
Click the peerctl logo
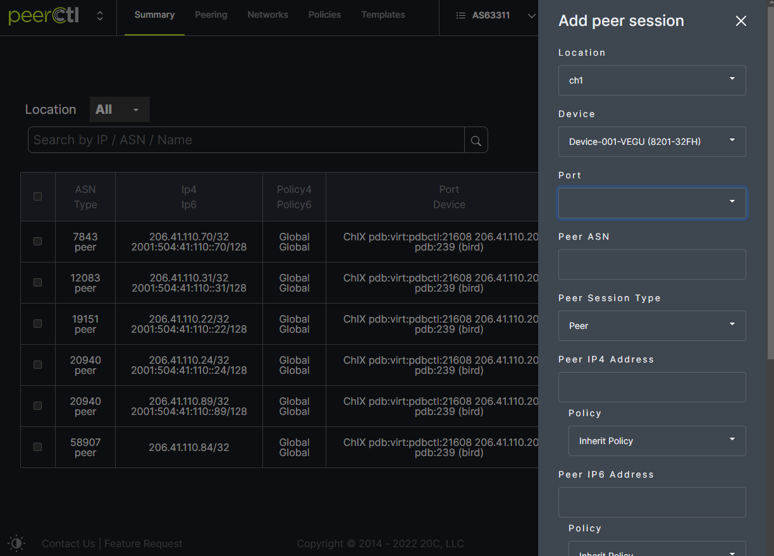(44, 15)
